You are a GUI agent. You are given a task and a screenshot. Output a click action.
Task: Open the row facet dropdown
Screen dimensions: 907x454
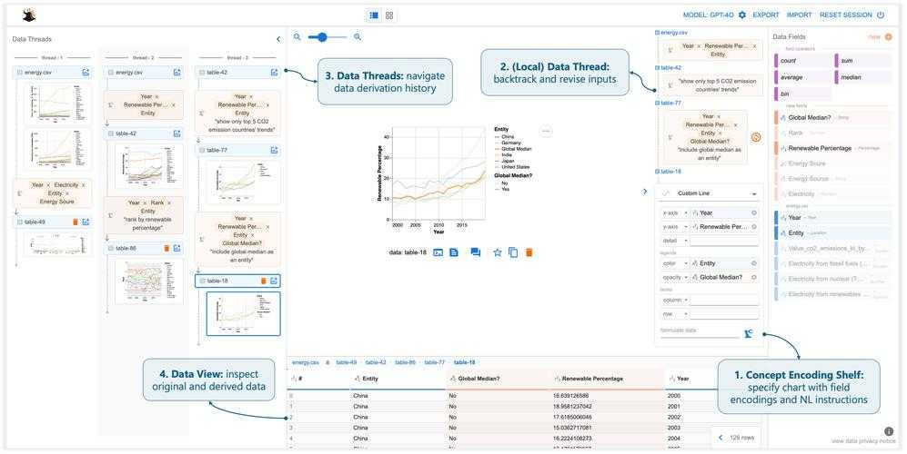tap(674, 314)
